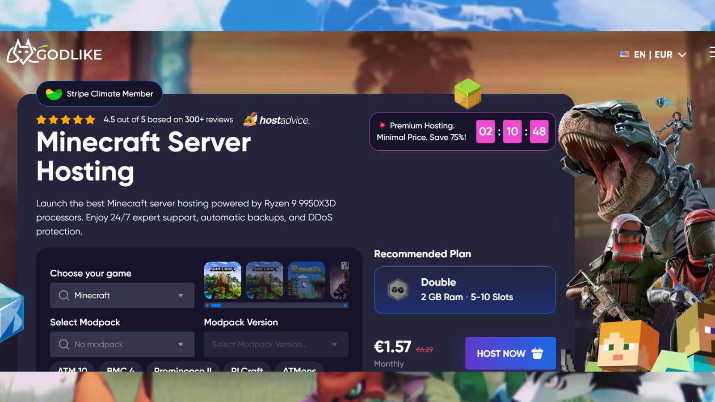The image size is (715, 402).
Task: Click search icon in No modpack field
Action: (x=64, y=344)
